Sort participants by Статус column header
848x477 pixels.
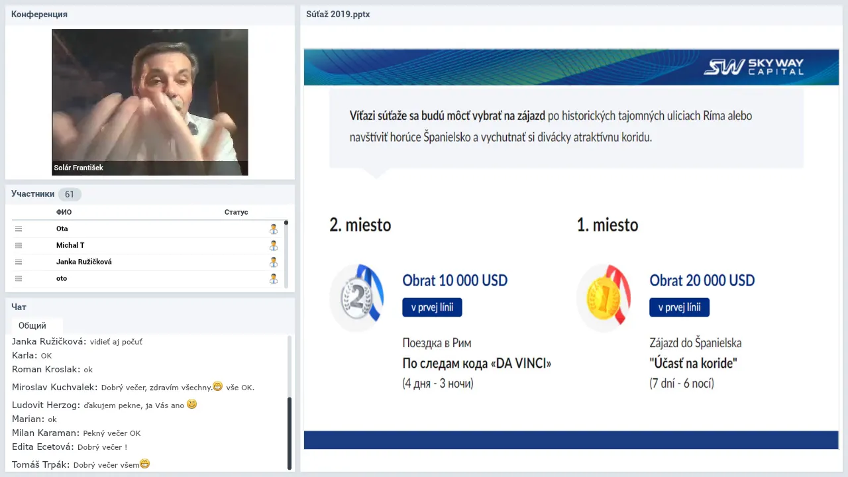click(236, 212)
